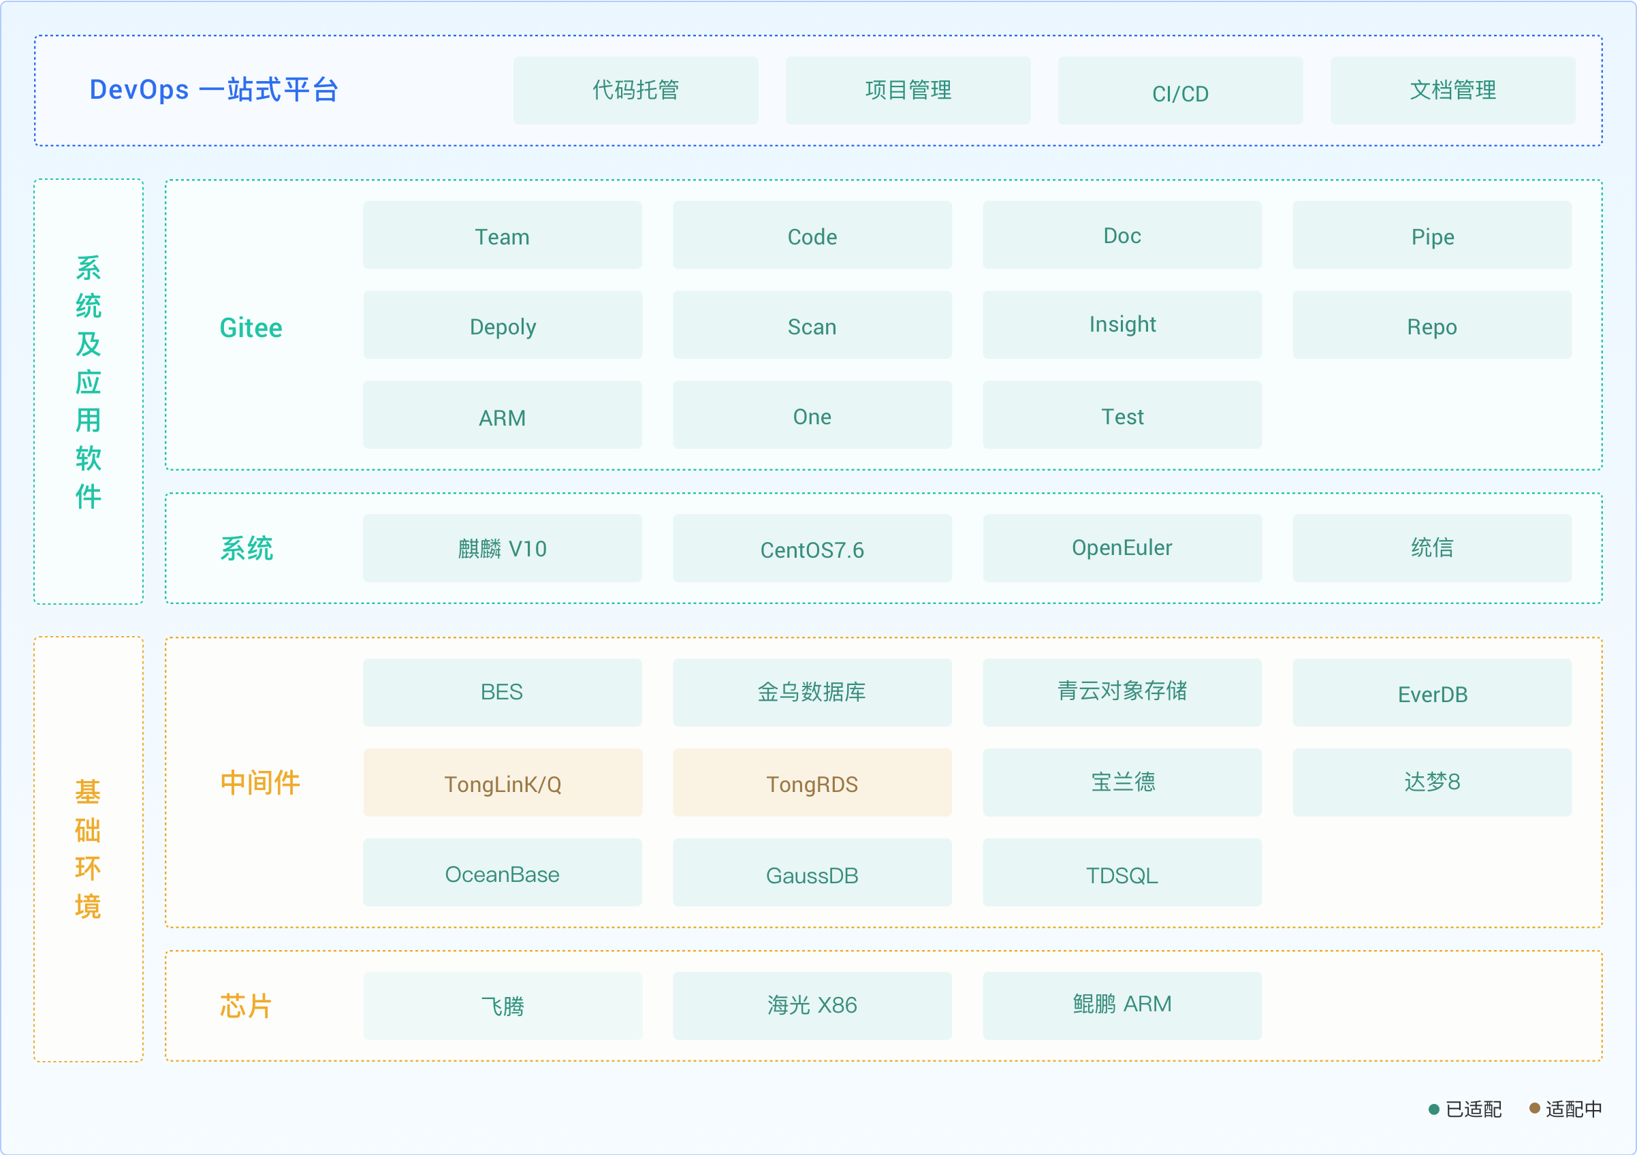
Task: Click the OceanBase box
Action: pos(502,872)
